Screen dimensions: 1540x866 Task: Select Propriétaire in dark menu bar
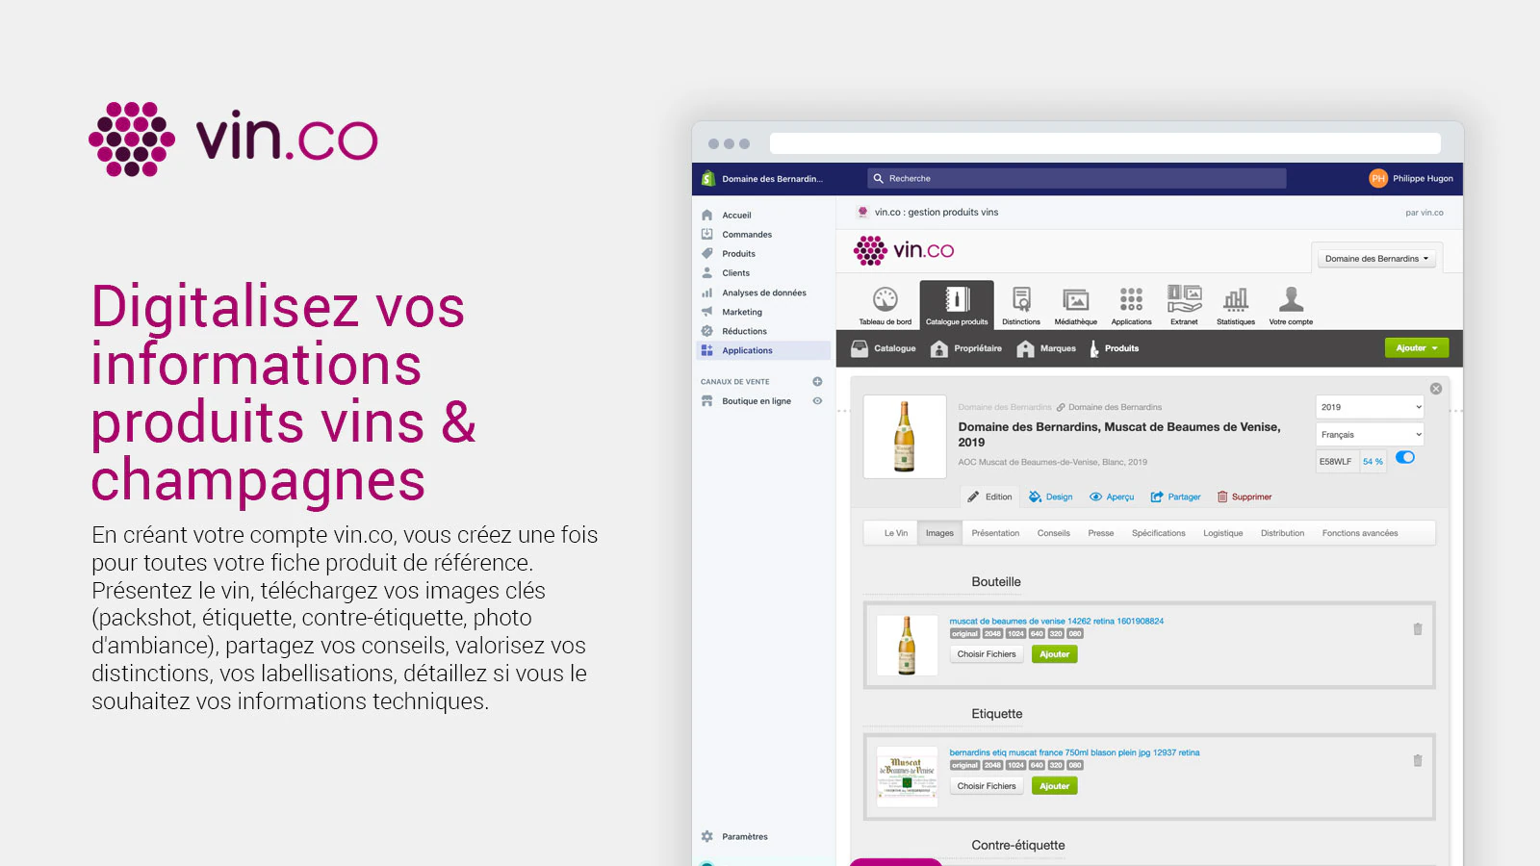(966, 348)
